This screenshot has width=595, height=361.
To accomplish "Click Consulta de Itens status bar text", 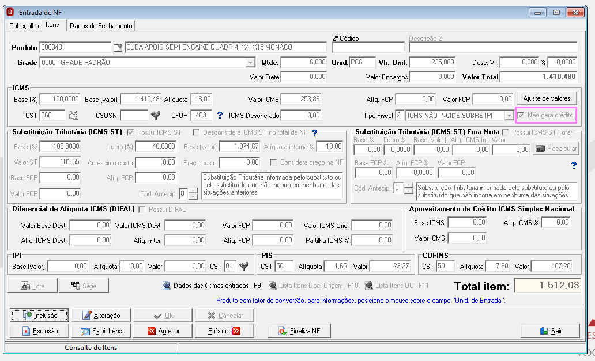I will pos(91,348).
